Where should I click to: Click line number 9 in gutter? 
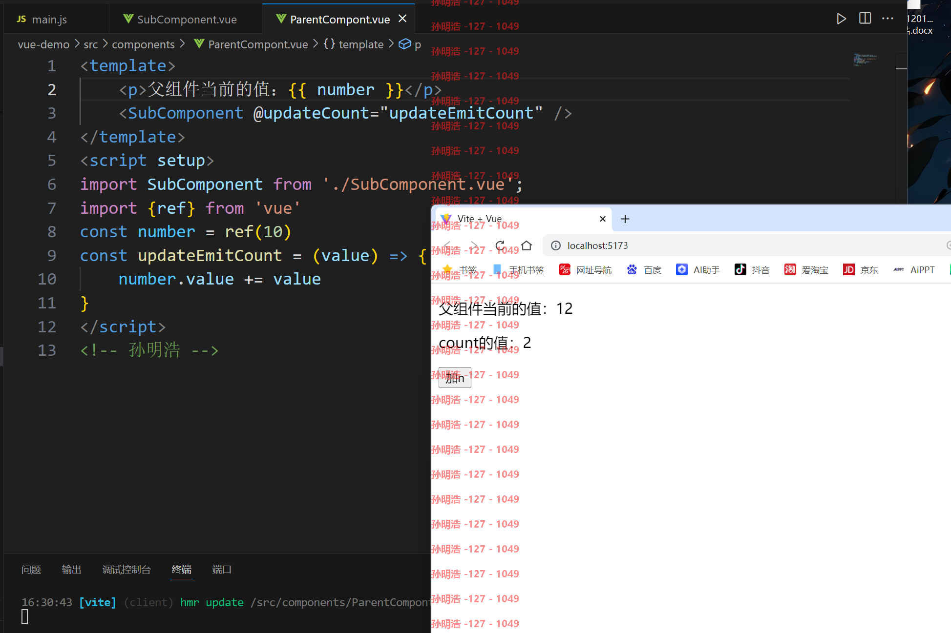tap(51, 255)
